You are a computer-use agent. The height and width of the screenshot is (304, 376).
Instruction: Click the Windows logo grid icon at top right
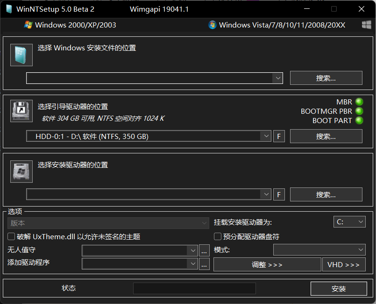tap(368, 25)
